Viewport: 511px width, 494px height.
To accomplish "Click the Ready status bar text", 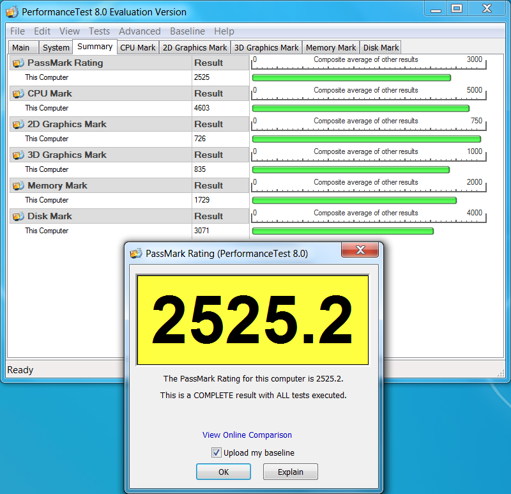I will point(20,370).
